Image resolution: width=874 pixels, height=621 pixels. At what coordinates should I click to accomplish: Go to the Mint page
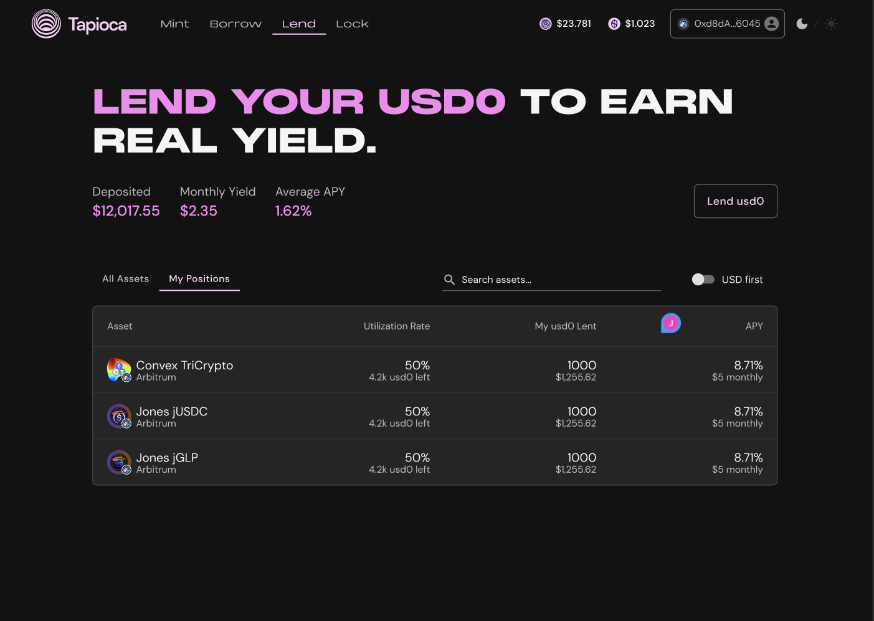pyautogui.click(x=174, y=24)
